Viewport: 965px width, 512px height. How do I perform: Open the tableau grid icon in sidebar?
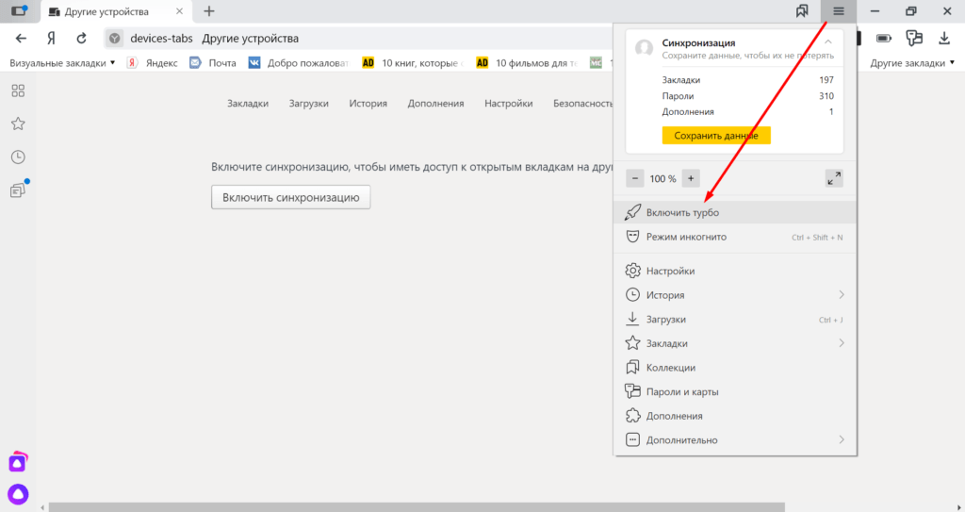click(x=18, y=91)
